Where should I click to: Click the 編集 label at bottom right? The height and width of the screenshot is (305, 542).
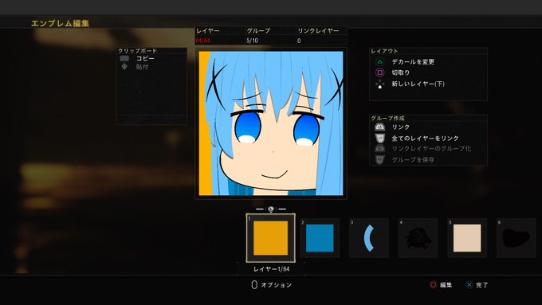[446, 285]
